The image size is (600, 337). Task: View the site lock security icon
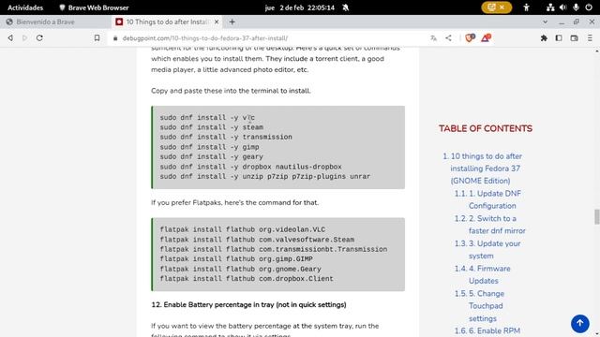[115, 38]
